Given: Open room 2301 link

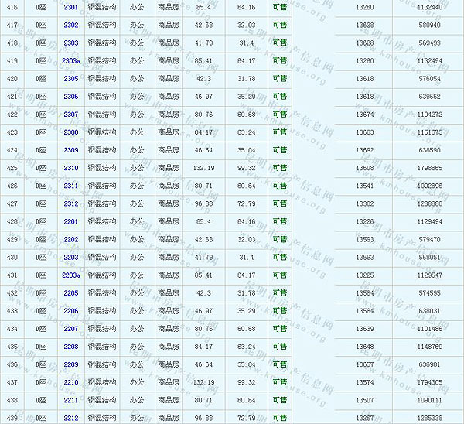Looking at the screenshot, I should pos(70,7).
